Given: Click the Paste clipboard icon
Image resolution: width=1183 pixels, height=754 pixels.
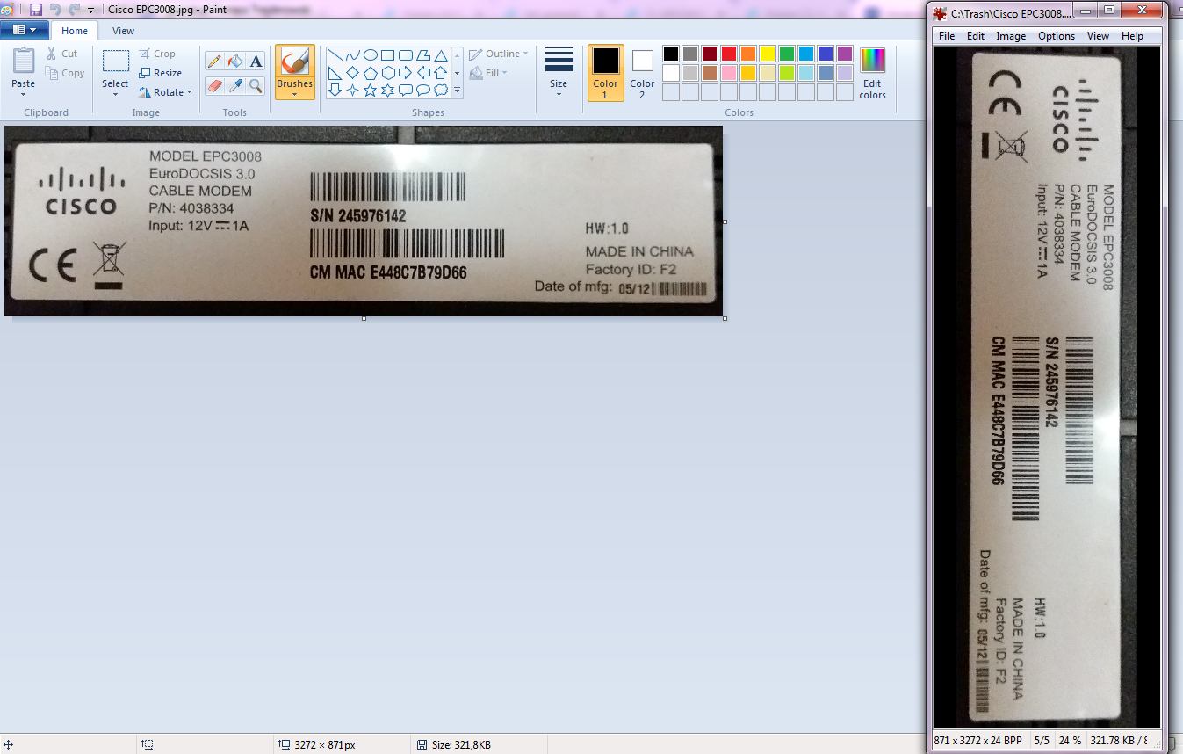Looking at the screenshot, I should tap(24, 61).
